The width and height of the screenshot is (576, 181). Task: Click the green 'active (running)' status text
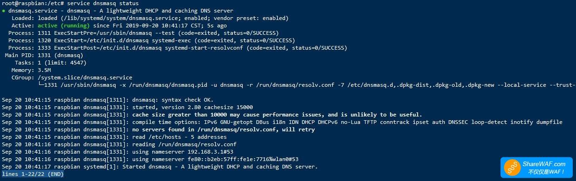64,26
